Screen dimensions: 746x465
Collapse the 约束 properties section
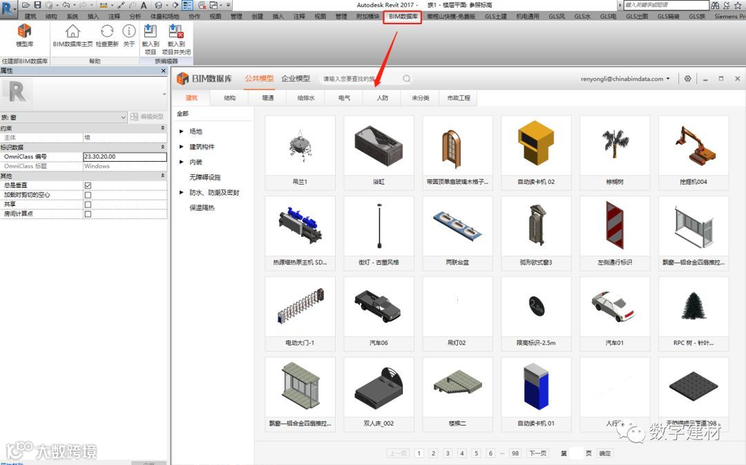163,128
